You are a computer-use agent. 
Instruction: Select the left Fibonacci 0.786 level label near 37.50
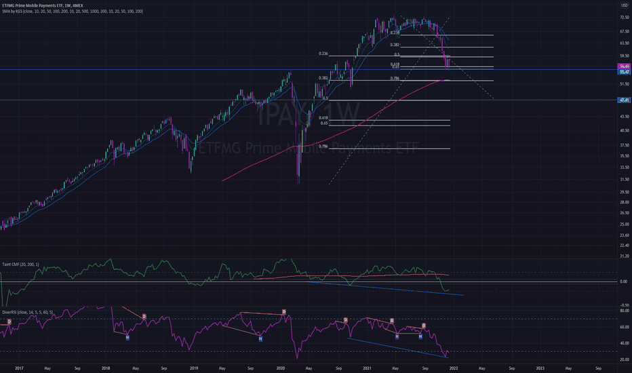(323, 146)
